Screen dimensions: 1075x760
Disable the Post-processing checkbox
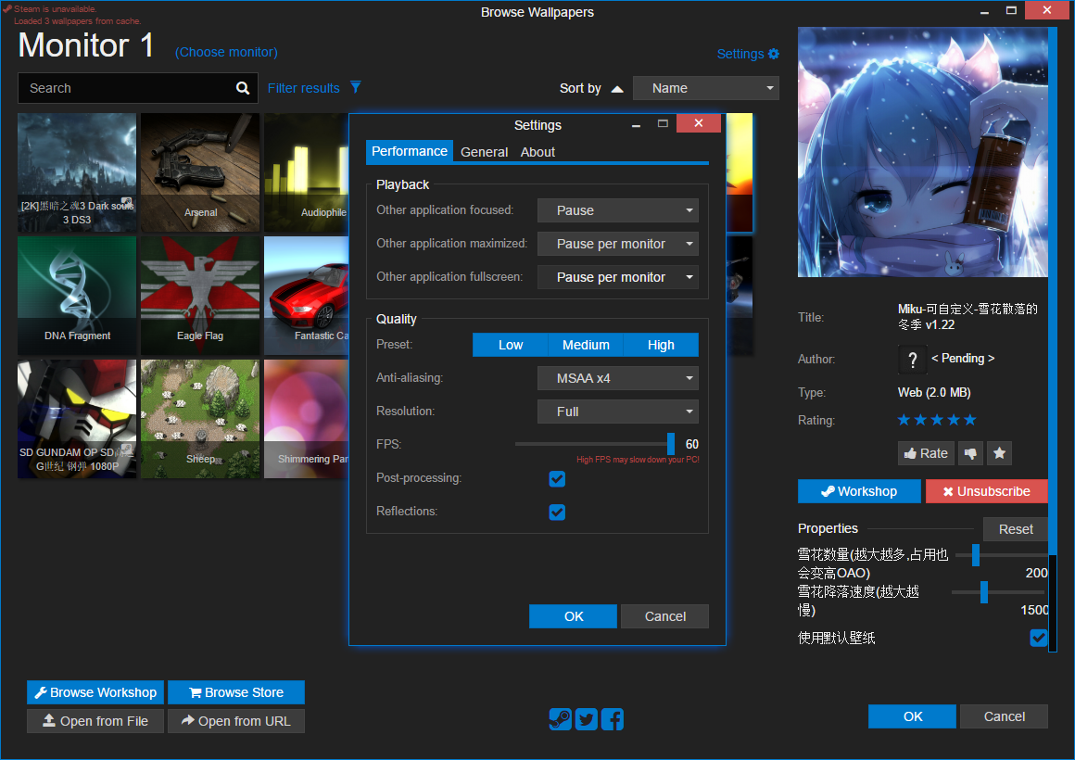pyautogui.click(x=557, y=479)
